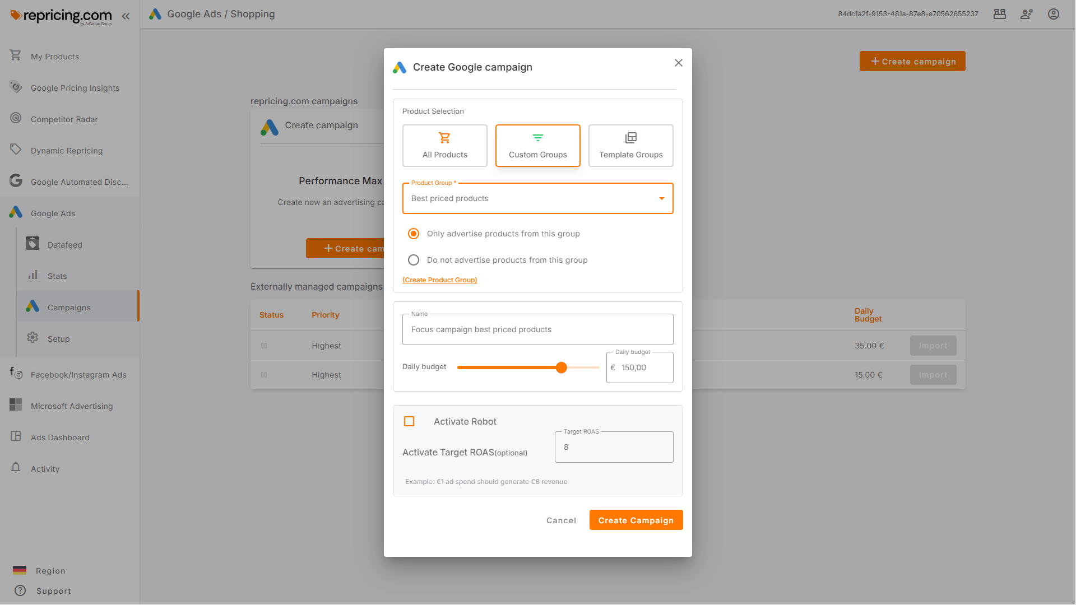Screen dimensions: 1076x605
Task: Collapse the sidebar with double chevron icon
Action: click(126, 16)
